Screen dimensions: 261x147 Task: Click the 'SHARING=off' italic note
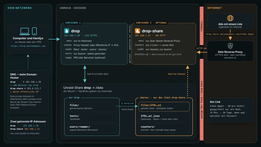click(158, 54)
